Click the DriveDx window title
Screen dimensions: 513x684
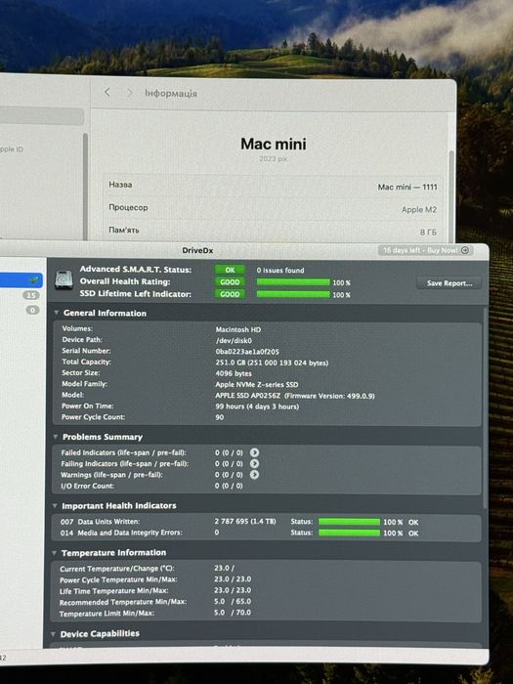coord(197,250)
